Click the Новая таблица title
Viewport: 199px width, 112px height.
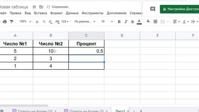14,7
